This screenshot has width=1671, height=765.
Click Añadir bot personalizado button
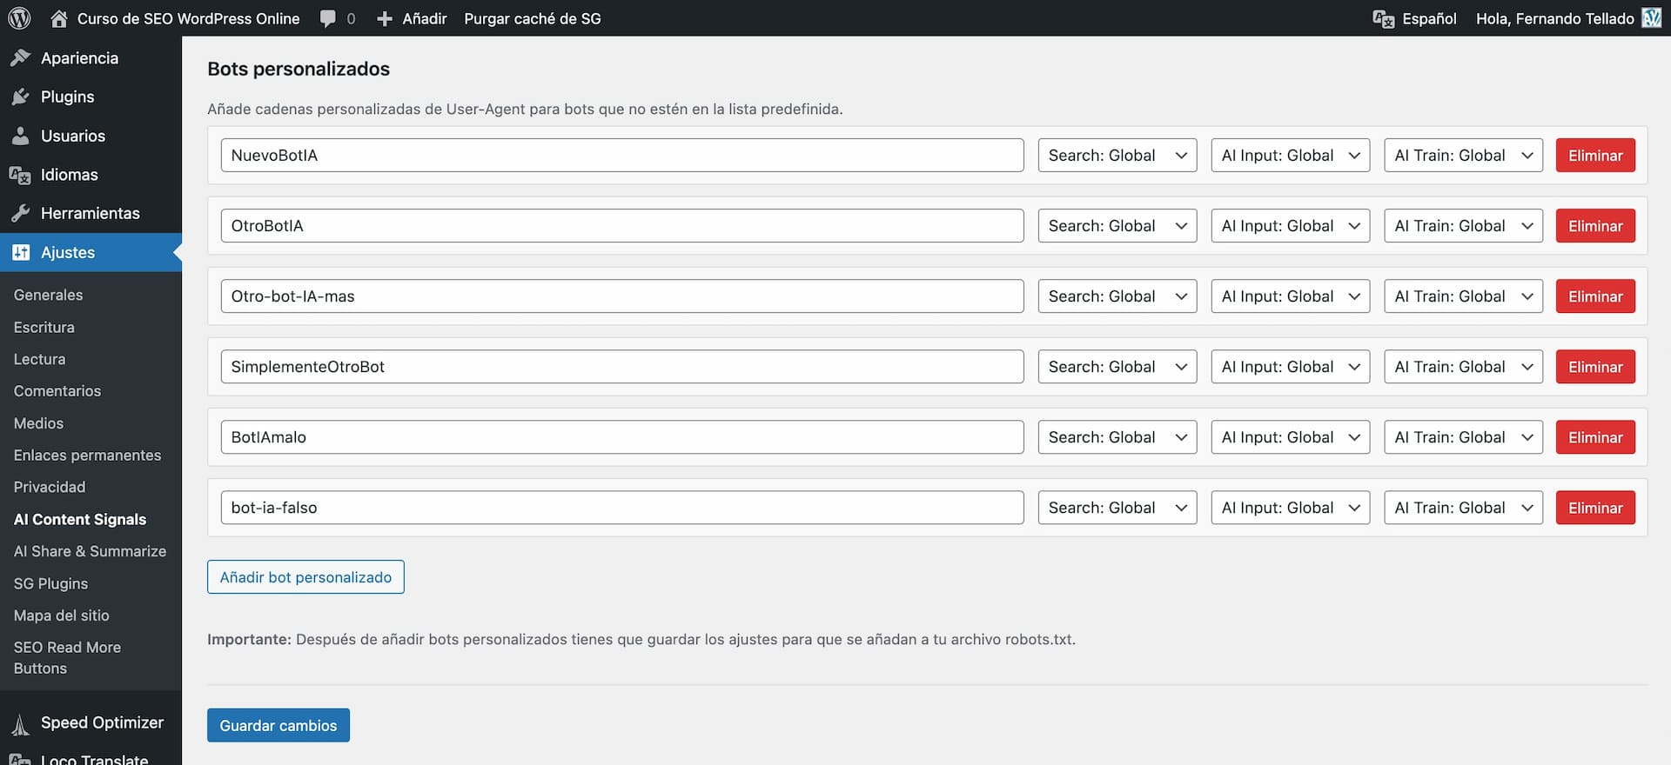tap(305, 577)
